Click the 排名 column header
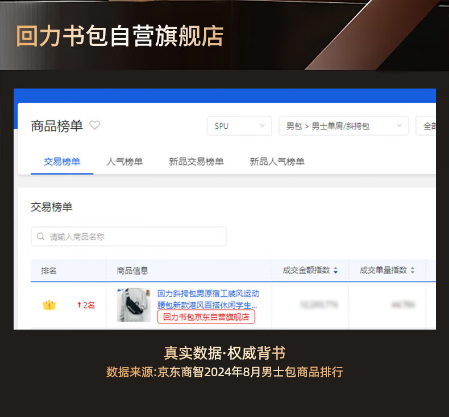This screenshot has height=417, width=449. coord(49,271)
